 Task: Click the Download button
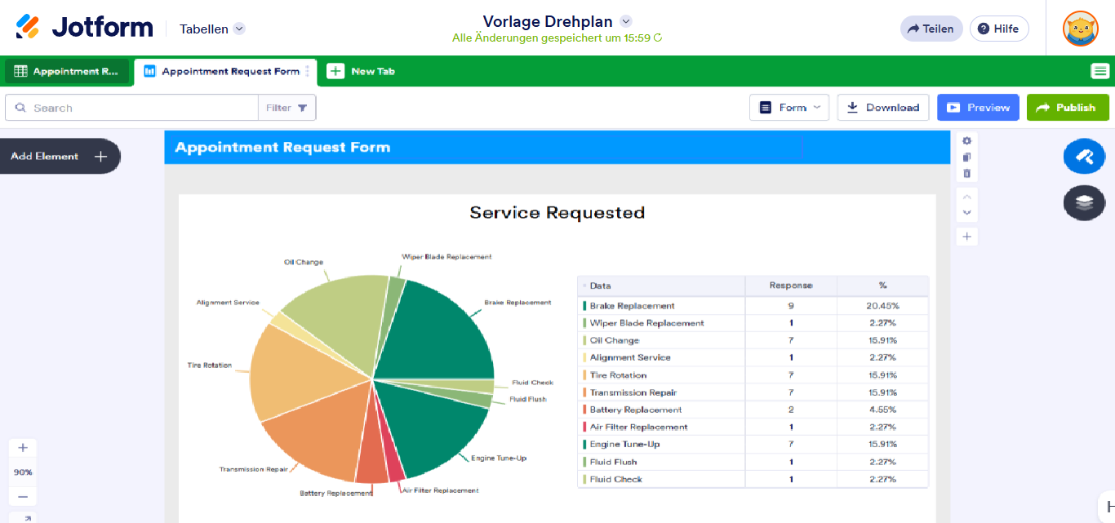point(882,108)
